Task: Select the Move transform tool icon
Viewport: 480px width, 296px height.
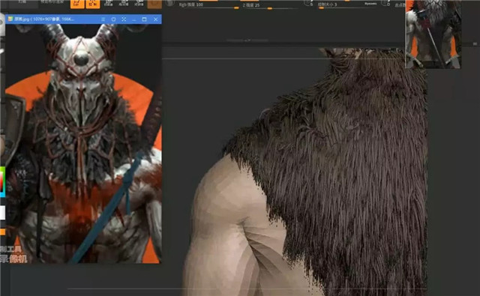Action: point(108,3)
